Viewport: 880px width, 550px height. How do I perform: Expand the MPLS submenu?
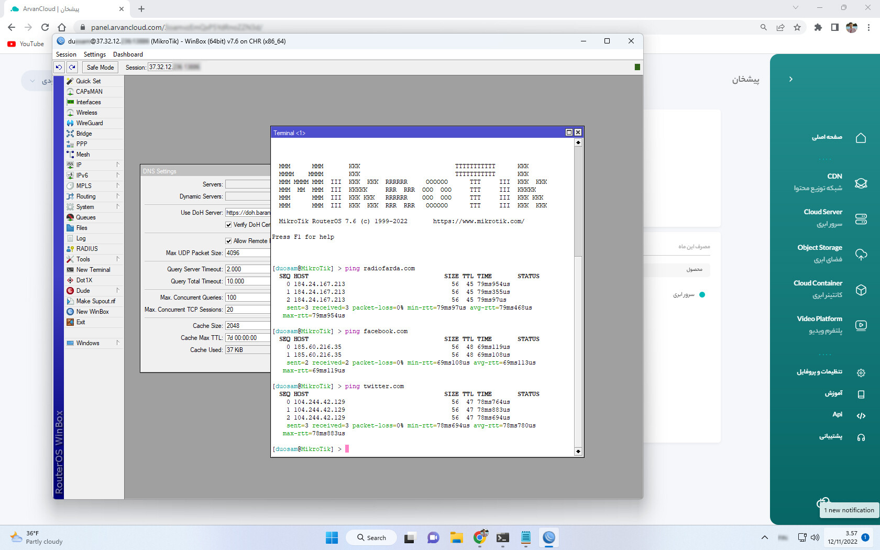click(93, 186)
